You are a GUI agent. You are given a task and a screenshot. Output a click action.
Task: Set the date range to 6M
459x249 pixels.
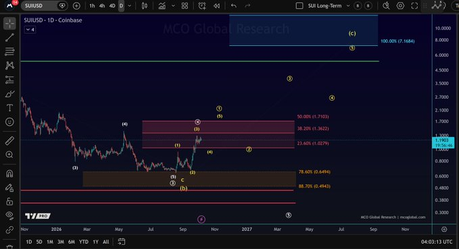pyautogui.click(x=72, y=242)
